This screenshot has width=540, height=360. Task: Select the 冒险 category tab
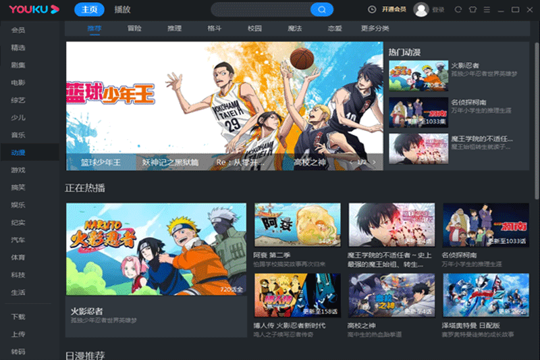point(134,28)
